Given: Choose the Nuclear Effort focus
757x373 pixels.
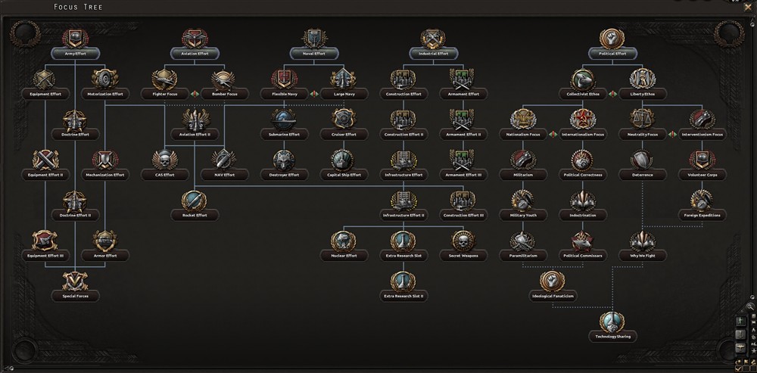Looking at the screenshot, I should (344, 241).
